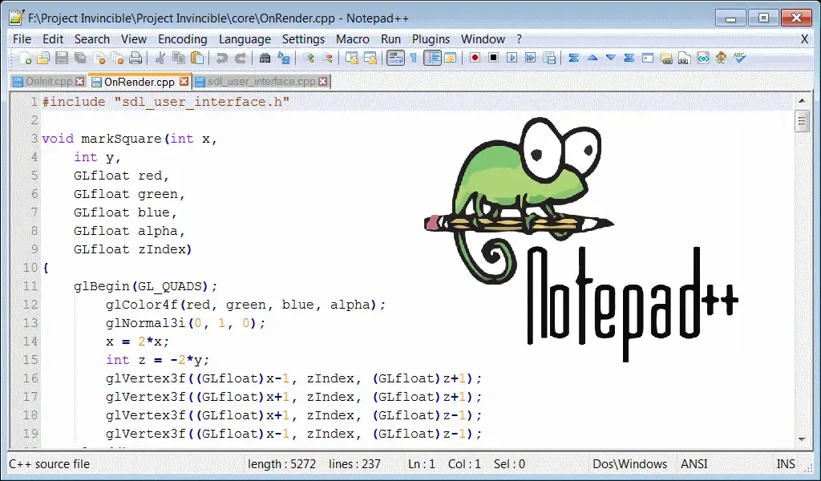The image size is (821, 481).
Task: Click the vertical scrollbar down arrow
Action: click(x=802, y=439)
